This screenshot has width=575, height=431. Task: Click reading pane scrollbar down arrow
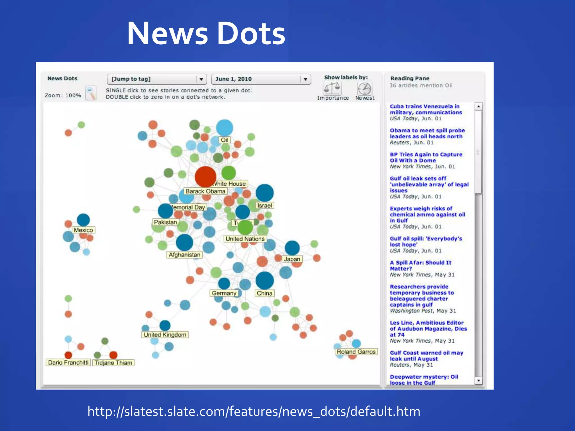478,380
